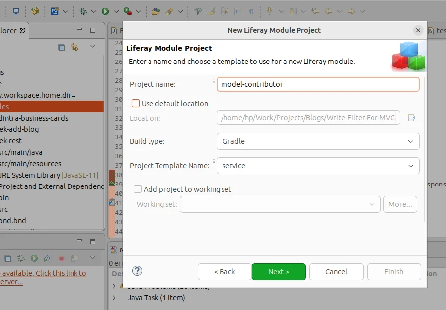Enable the Use default location checkbox
This screenshot has width=446, height=310.
click(x=136, y=103)
